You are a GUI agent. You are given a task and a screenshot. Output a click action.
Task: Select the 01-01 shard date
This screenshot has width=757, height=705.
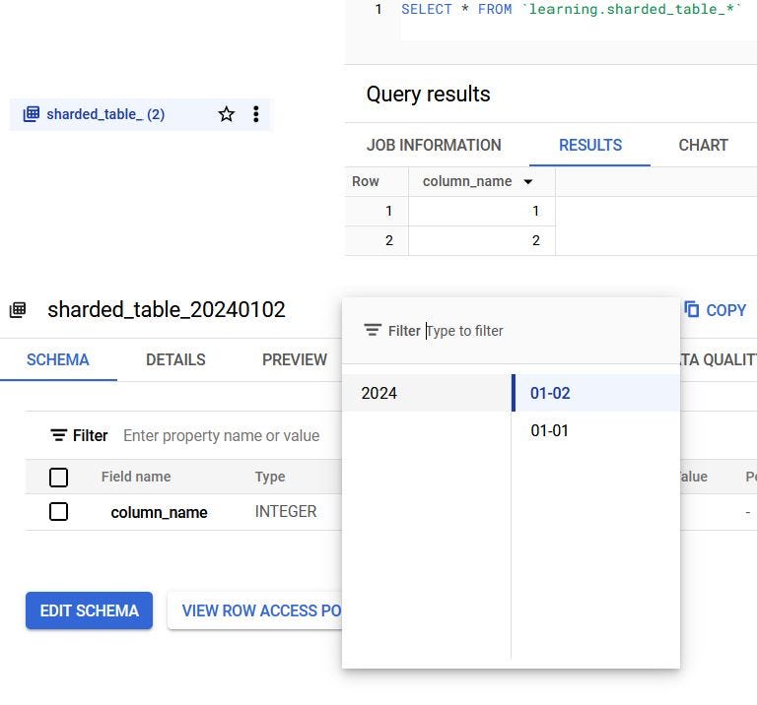[x=595, y=430]
